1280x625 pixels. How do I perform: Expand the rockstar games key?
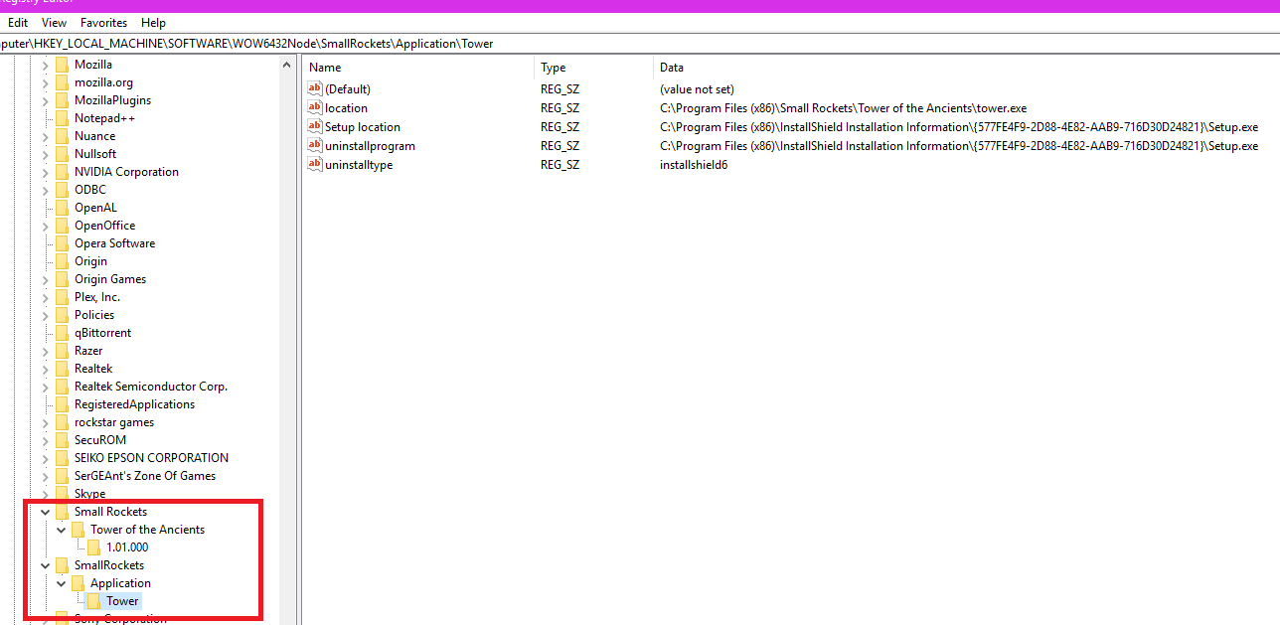tap(45, 422)
